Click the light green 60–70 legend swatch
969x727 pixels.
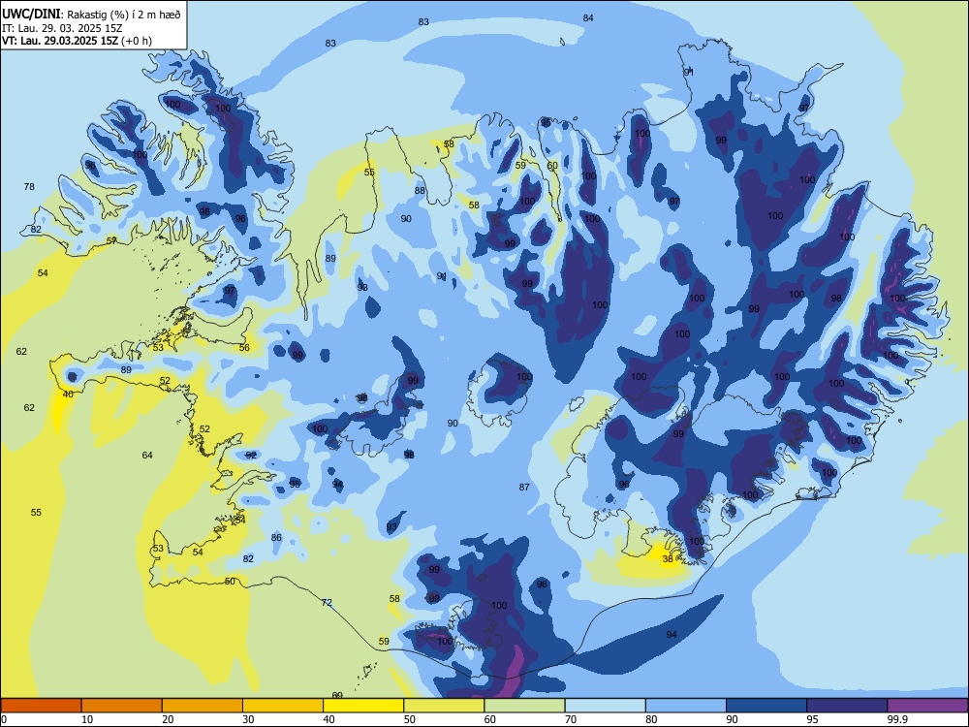[x=524, y=706]
